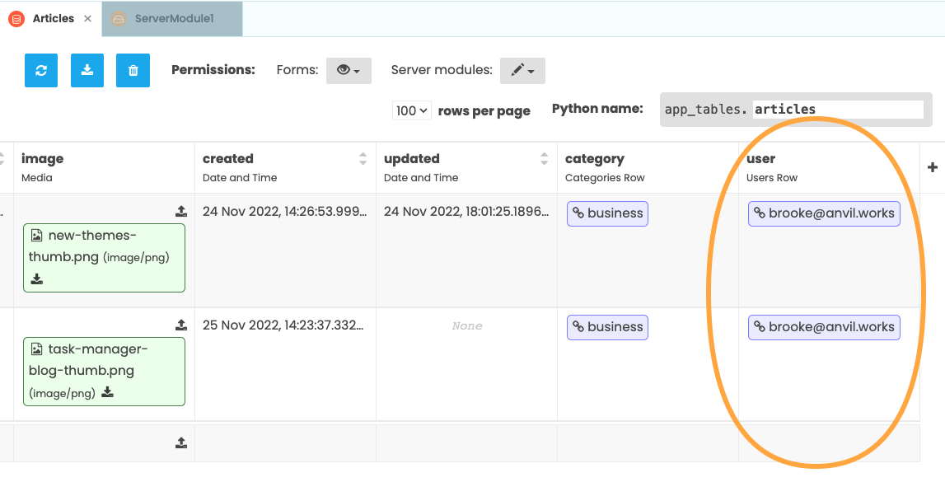This screenshot has height=482, width=945.
Task: Upload a file into the empty bottom row
Action: 180,442
